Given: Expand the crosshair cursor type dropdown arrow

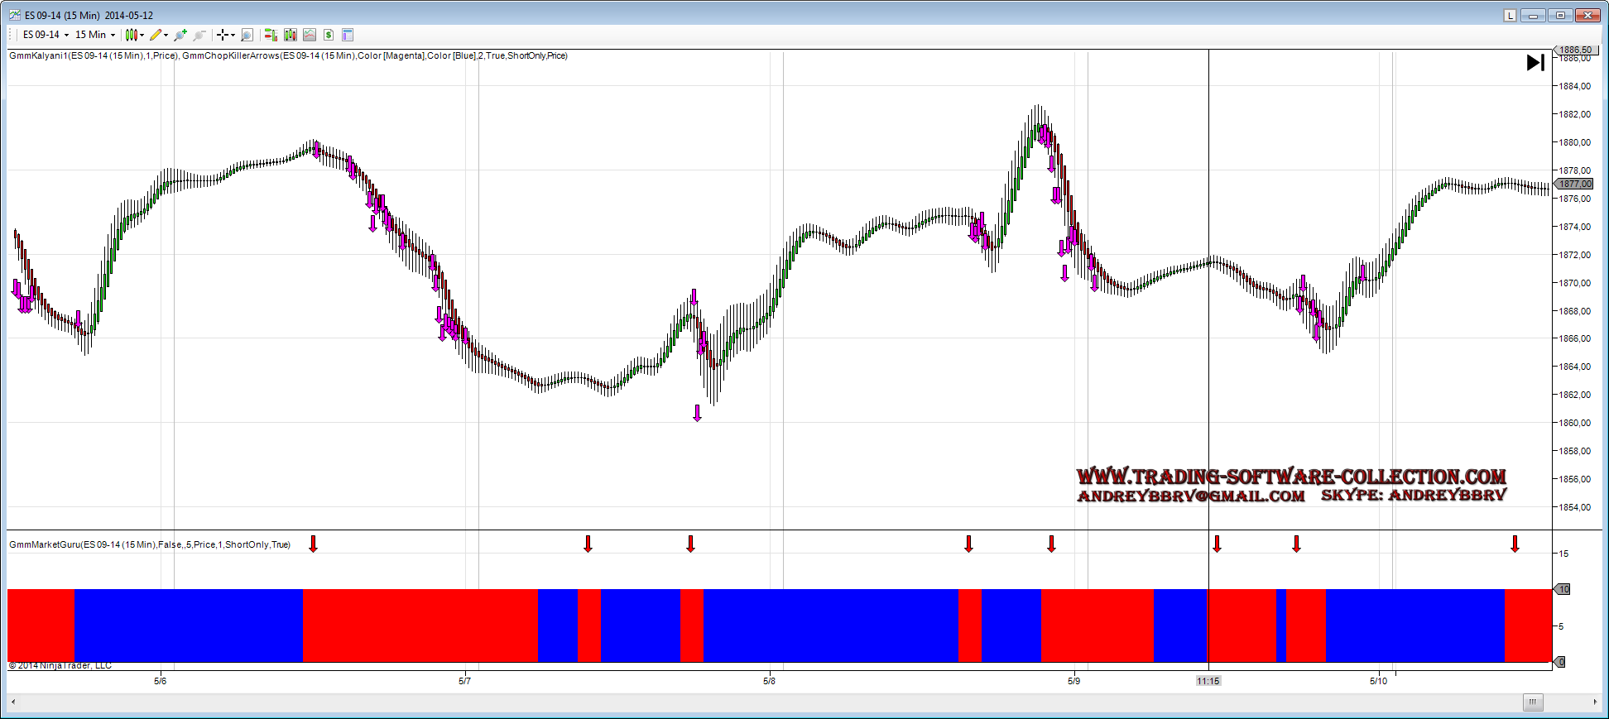Looking at the screenshot, I should [x=233, y=35].
